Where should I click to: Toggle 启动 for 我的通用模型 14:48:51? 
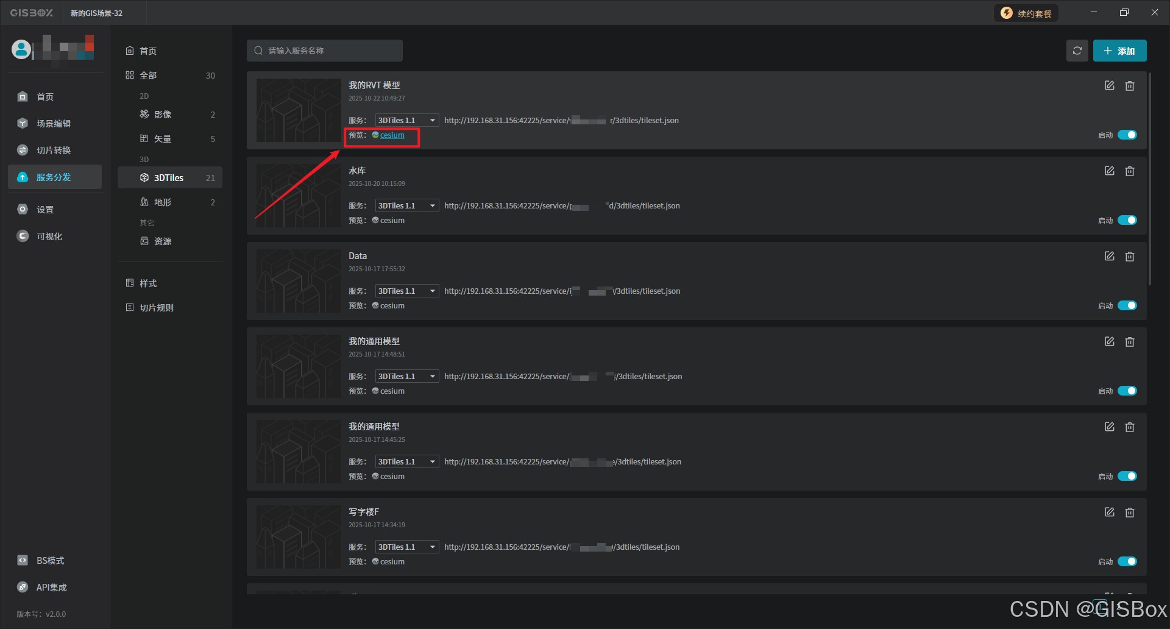(x=1127, y=391)
